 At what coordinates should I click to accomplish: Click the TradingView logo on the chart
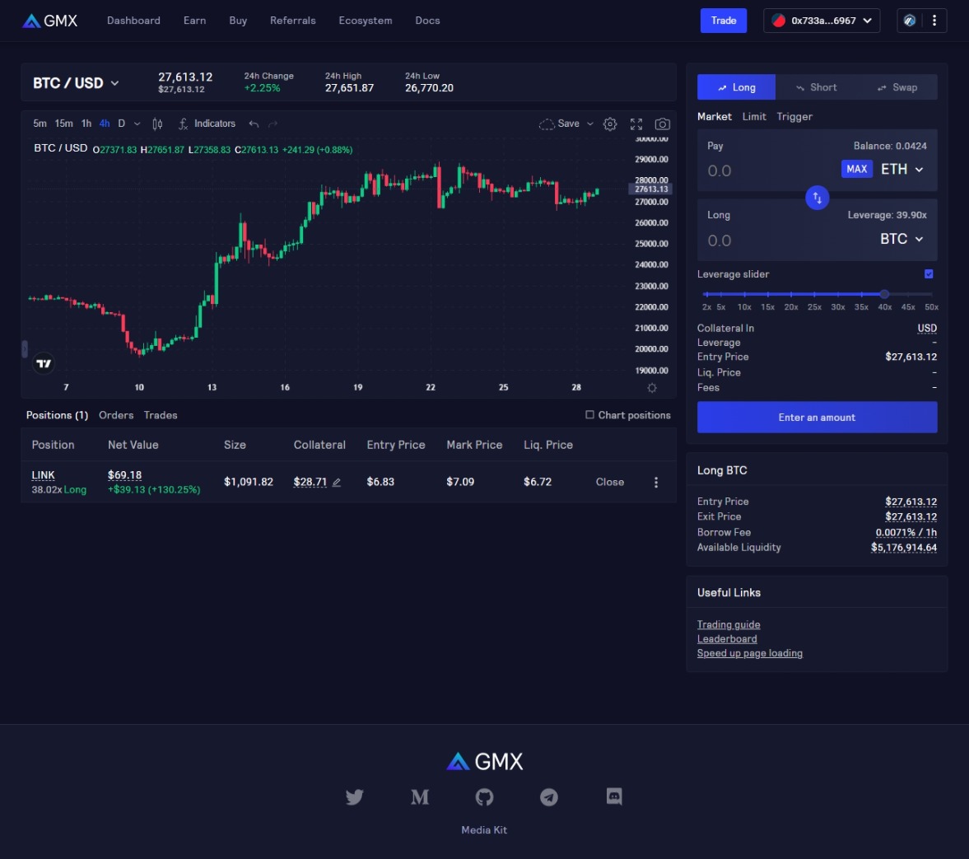[x=43, y=362]
